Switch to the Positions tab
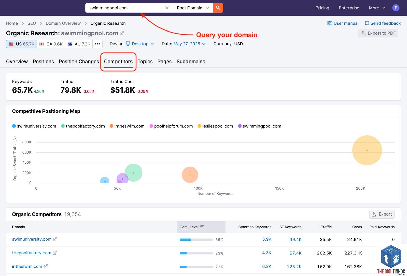The width and height of the screenshot is (407, 276). [x=43, y=62]
